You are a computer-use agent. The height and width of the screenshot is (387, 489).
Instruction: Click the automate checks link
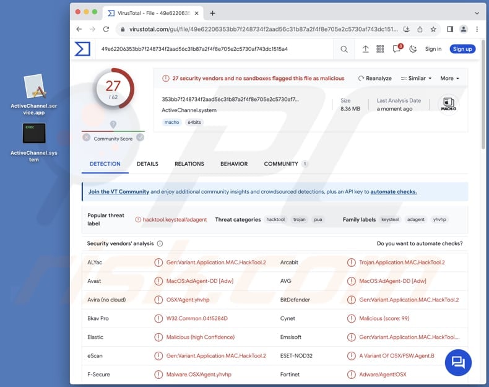point(394,191)
